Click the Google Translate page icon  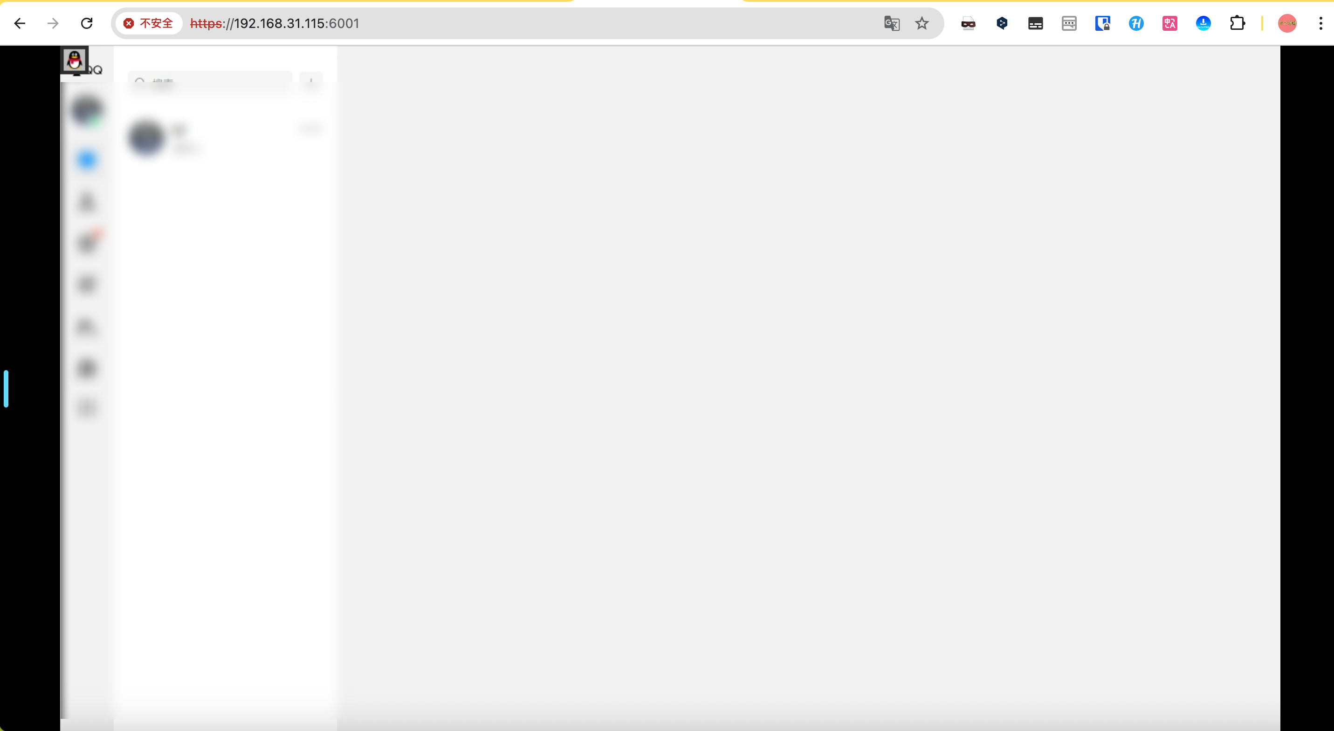click(891, 23)
